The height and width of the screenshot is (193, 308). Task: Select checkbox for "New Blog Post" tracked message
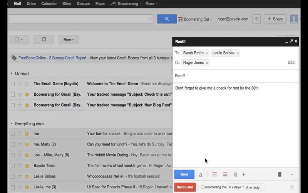point(13,105)
